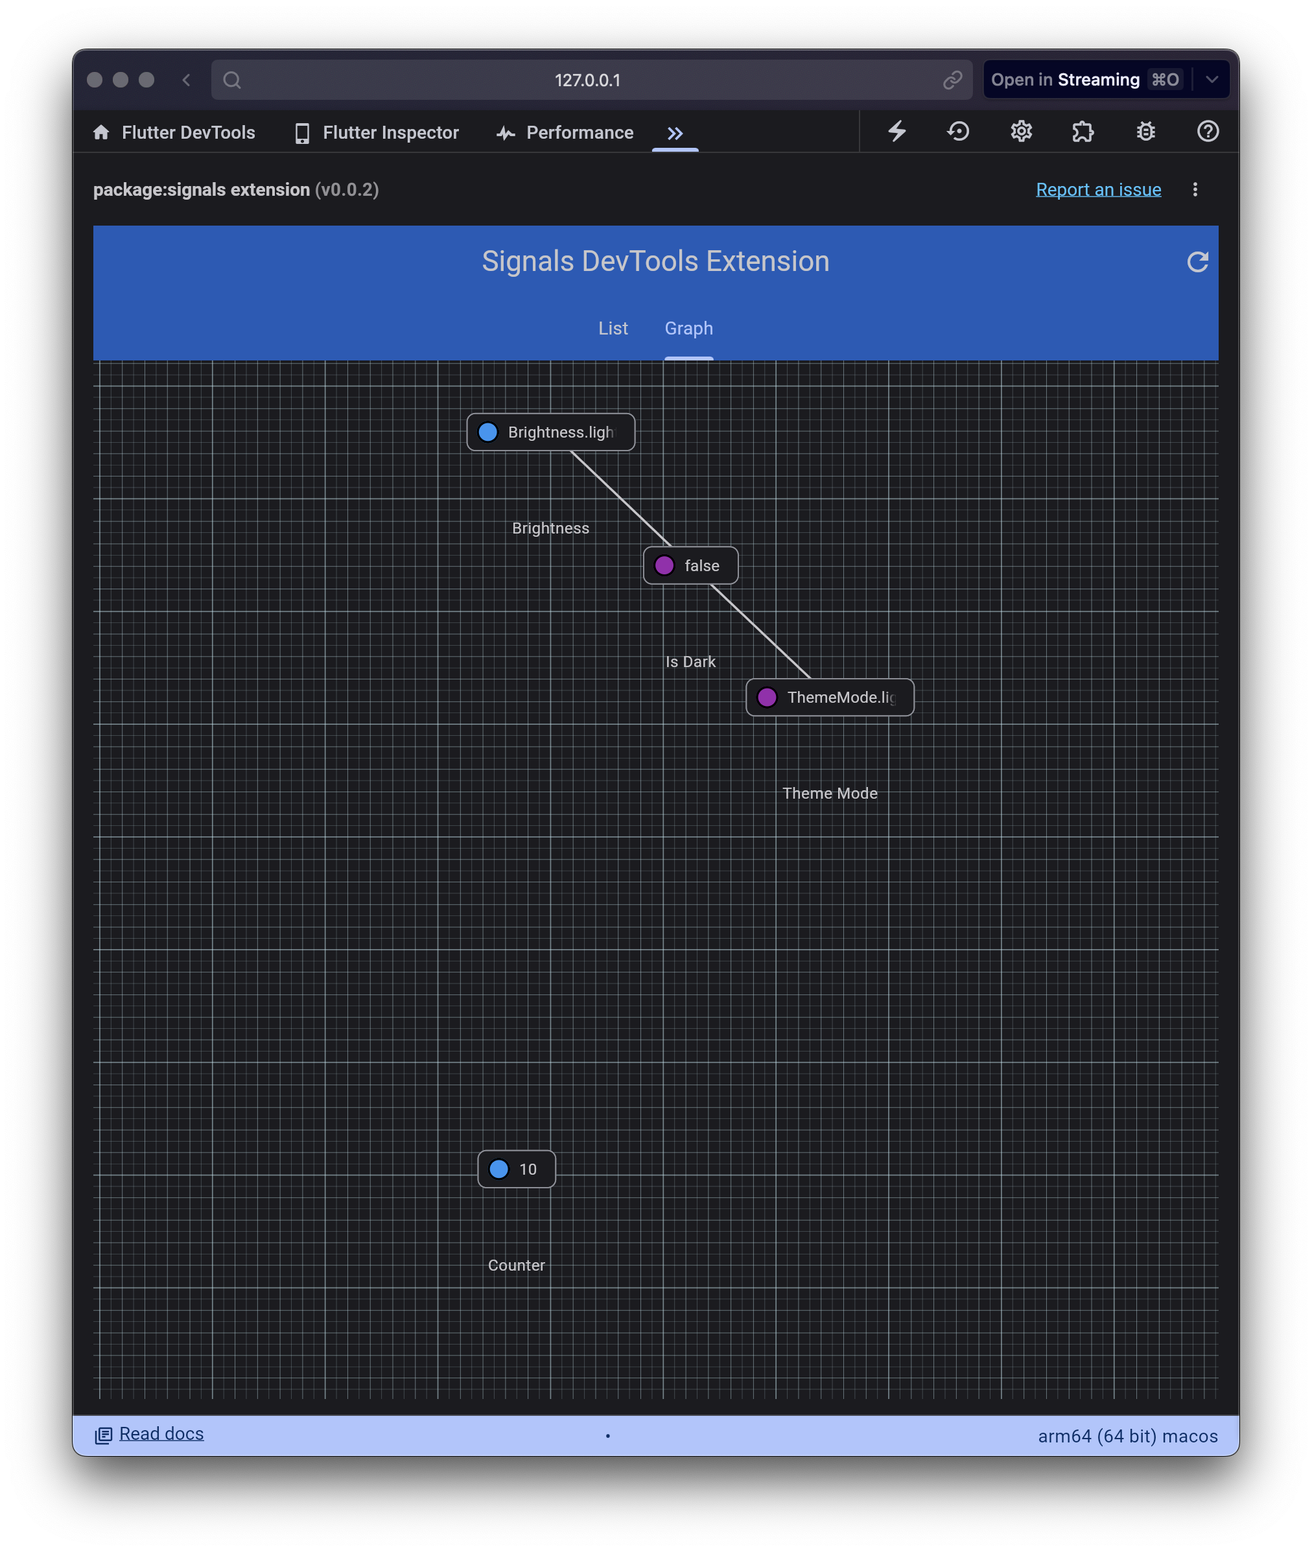Screen dimensions: 1312x1552
Task: Select the Graph tab
Action: pyautogui.click(x=688, y=328)
